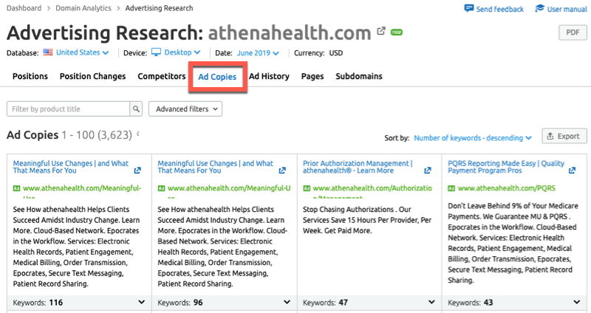
Task: Change sort by Number of keywords dropdown
Action: pos(473,137)
